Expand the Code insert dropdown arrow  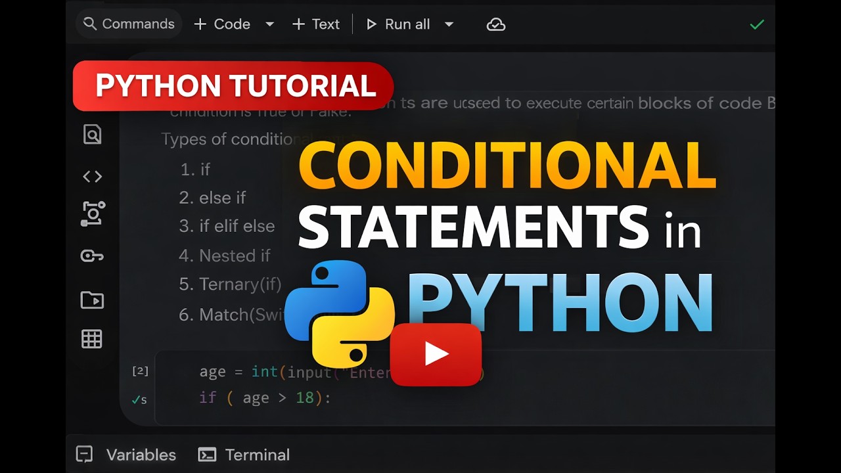point(269,24)
